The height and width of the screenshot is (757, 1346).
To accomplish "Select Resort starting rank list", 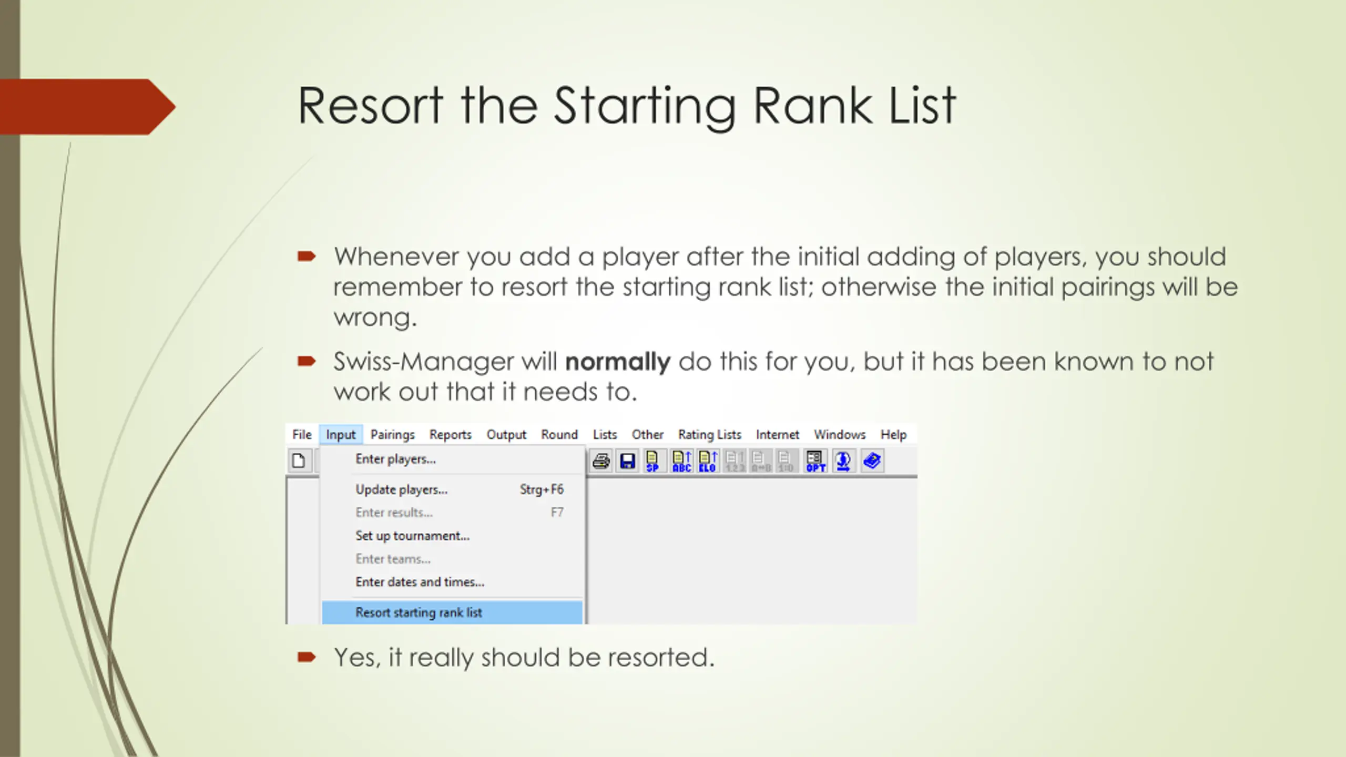I will (419, 612).
